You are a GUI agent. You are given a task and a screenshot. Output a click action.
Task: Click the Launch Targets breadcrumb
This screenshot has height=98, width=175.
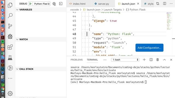(113, 10)
